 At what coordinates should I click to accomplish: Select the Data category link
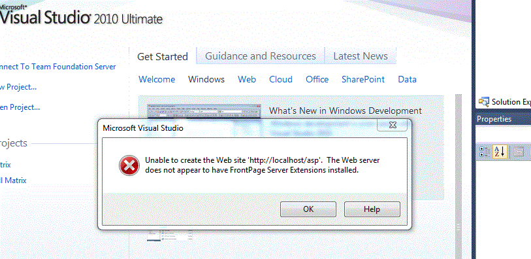[x=407, y=79]
